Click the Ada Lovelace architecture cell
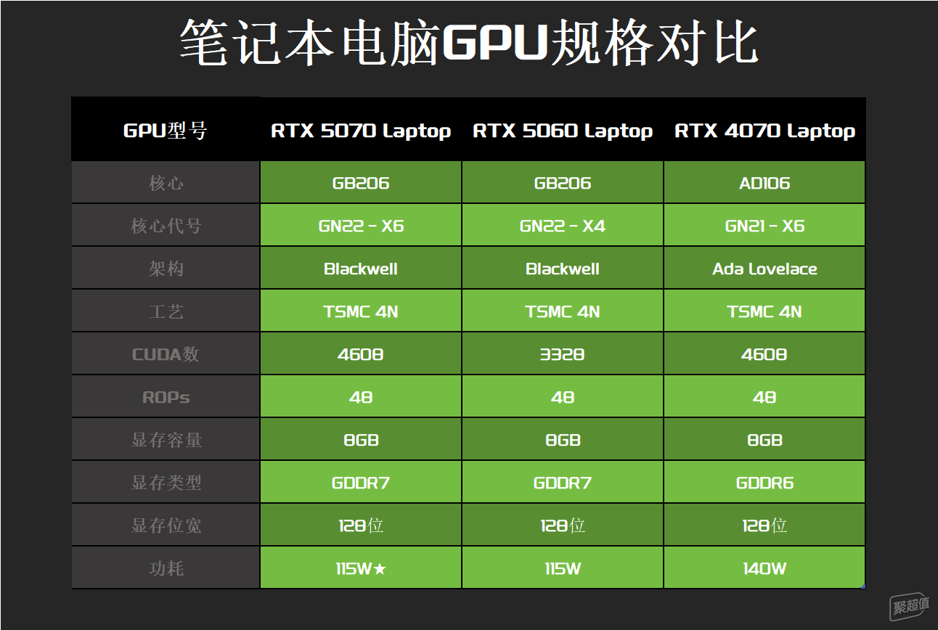This screenshot has width=938, height=630. (764, 269)
